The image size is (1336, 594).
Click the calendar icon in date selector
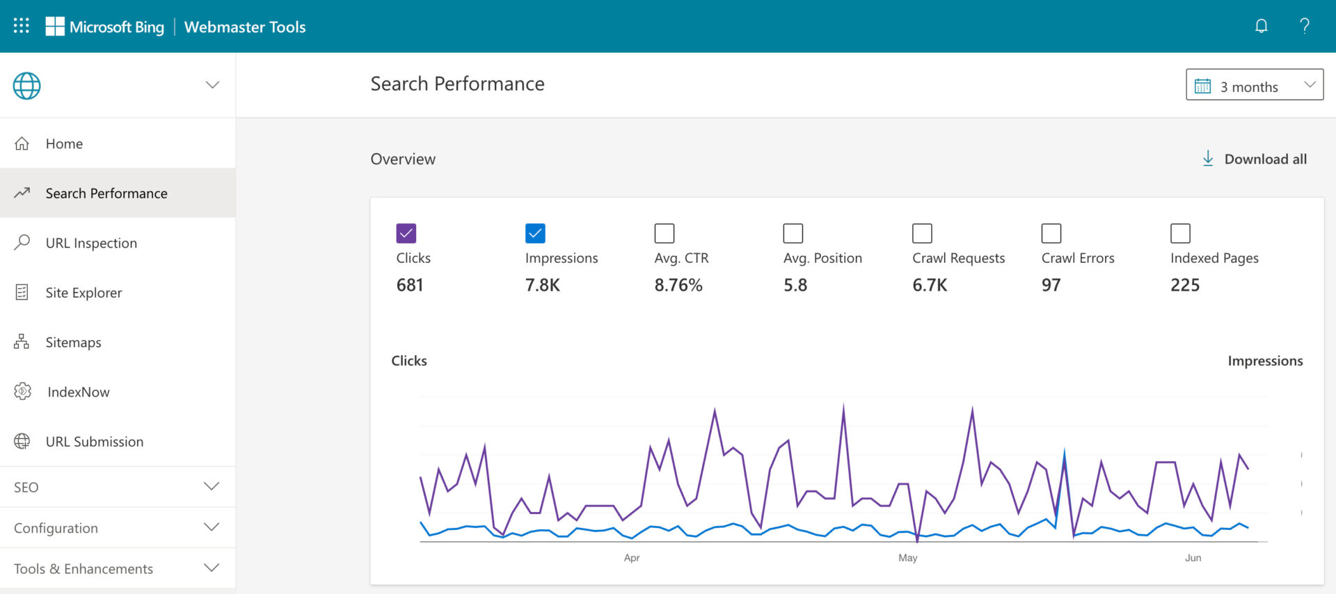pos(1202,86)
